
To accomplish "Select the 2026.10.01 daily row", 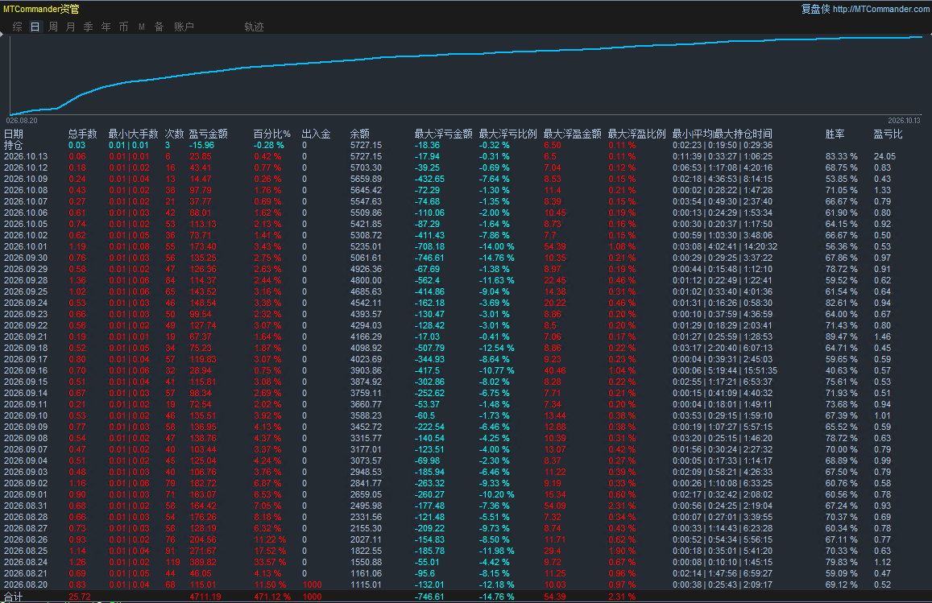I will tap(466, 246).
